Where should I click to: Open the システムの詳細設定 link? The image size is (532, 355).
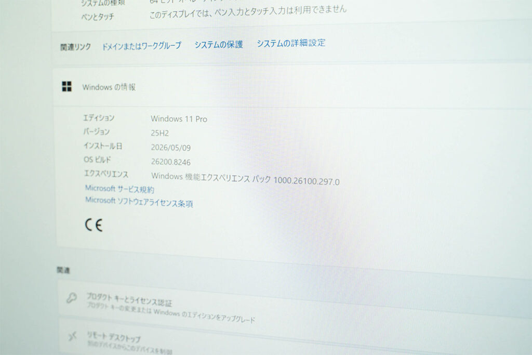coord(291,43)
